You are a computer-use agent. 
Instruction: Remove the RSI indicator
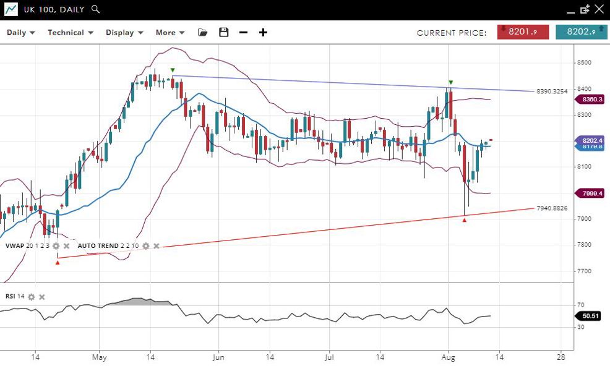tap(42, 297)
